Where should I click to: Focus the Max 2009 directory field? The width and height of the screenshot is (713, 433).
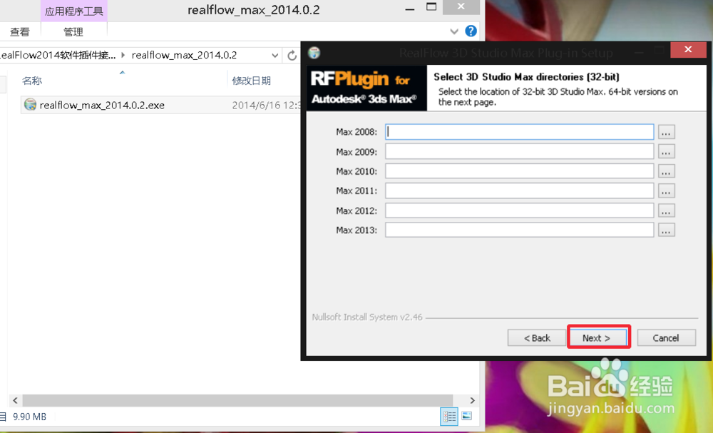click(519, 151)
